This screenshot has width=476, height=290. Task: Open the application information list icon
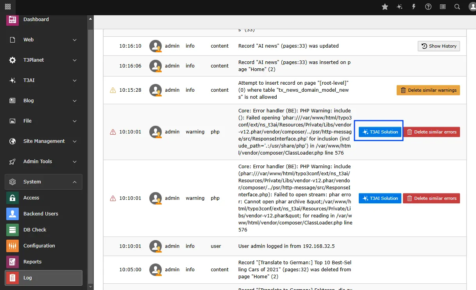pyautogui.click(x=443, y=7)
